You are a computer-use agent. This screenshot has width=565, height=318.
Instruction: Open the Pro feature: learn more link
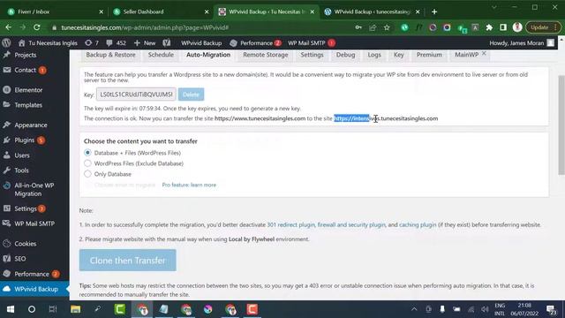(189, 185)
